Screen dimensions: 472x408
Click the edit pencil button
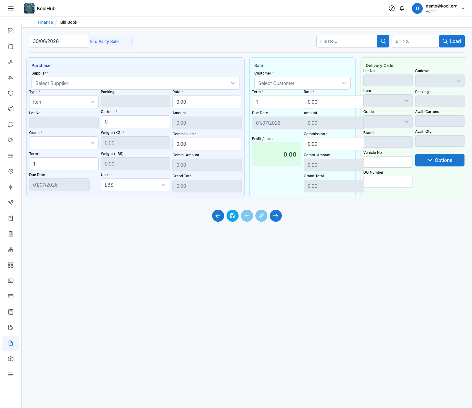click(x=261, y=216)
